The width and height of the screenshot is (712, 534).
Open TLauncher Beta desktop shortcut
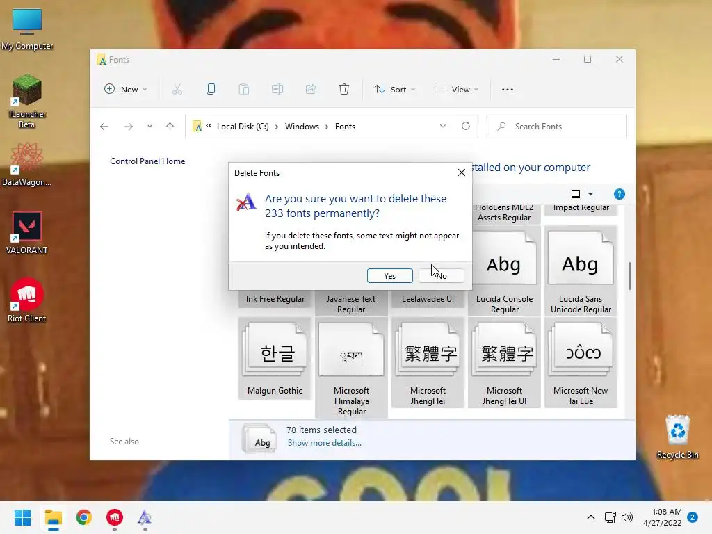coord(27,102)
